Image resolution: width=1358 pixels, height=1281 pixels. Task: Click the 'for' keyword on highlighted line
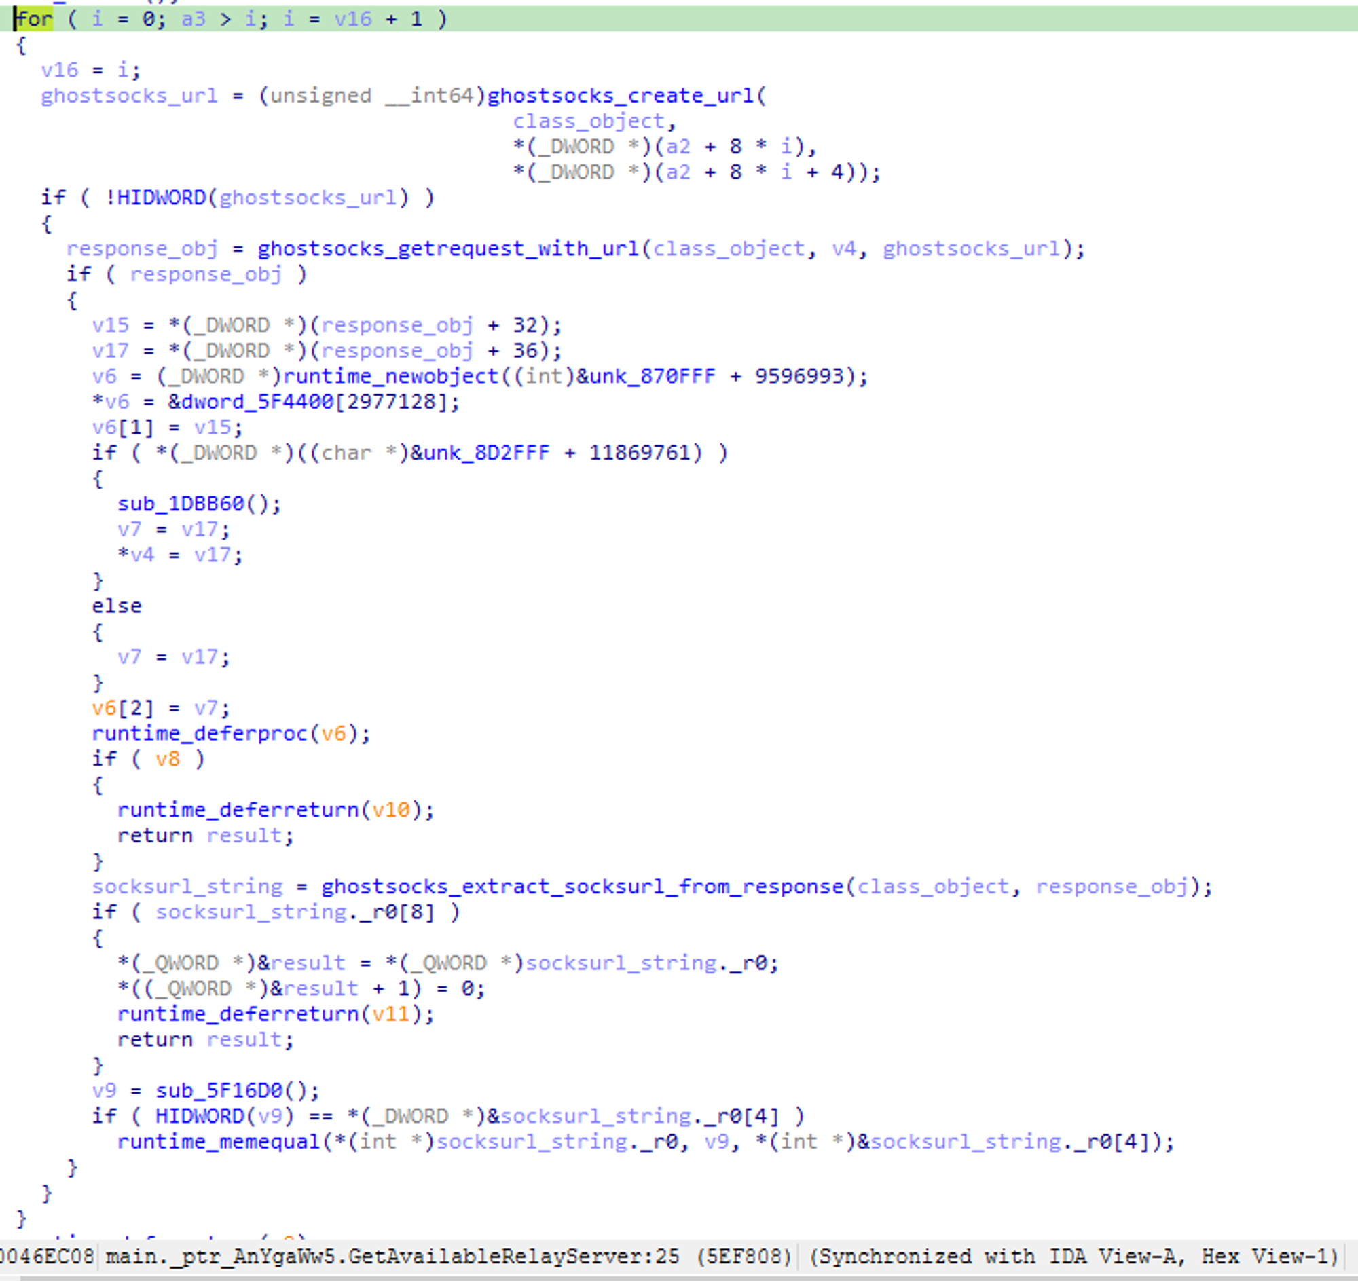coord(33,19)
